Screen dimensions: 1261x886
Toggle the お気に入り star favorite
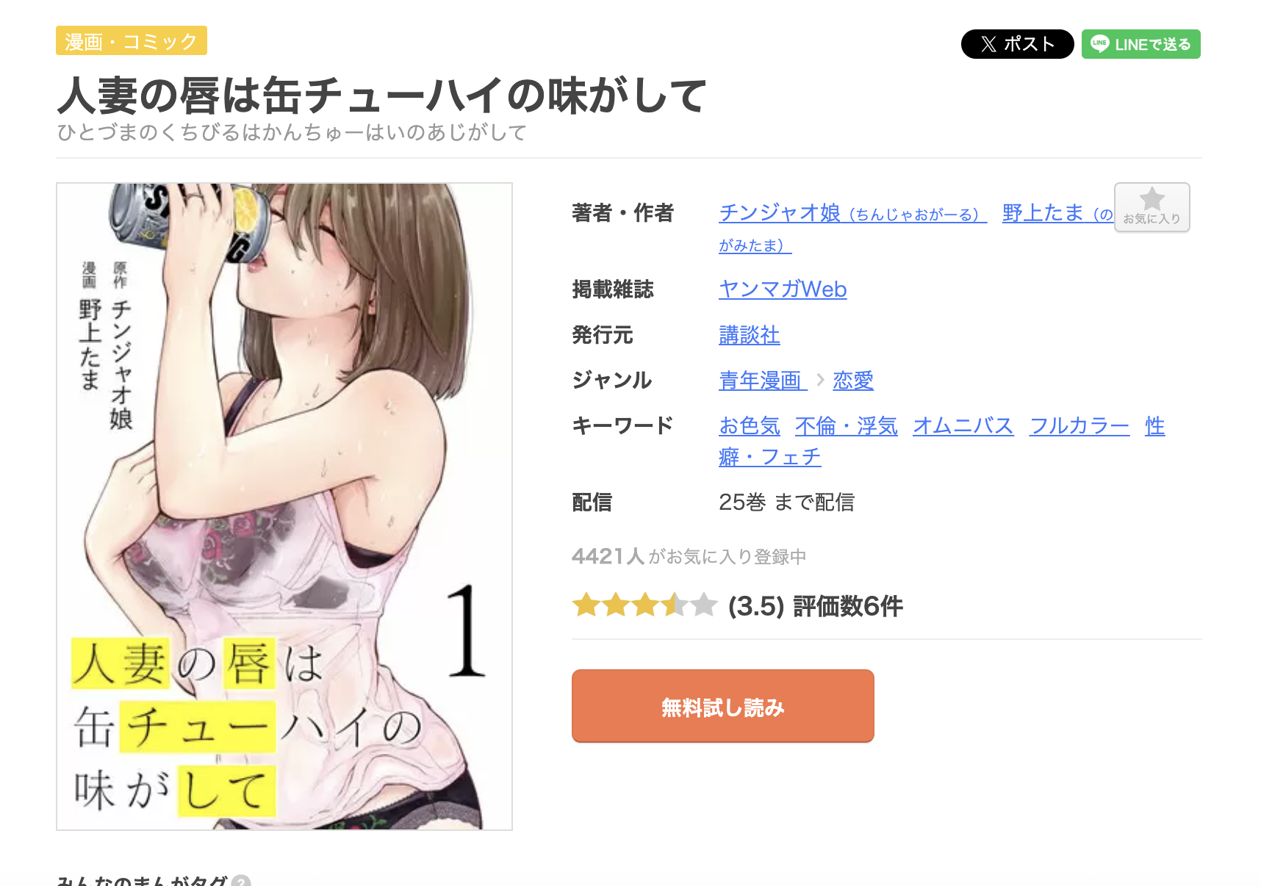1152,207
